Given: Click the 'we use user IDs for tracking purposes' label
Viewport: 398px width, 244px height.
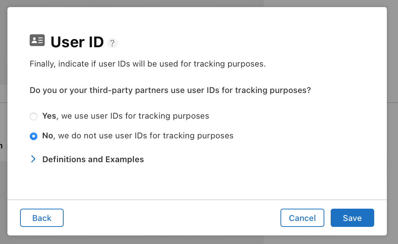Looking at the screenshot, I should [135, 116].
